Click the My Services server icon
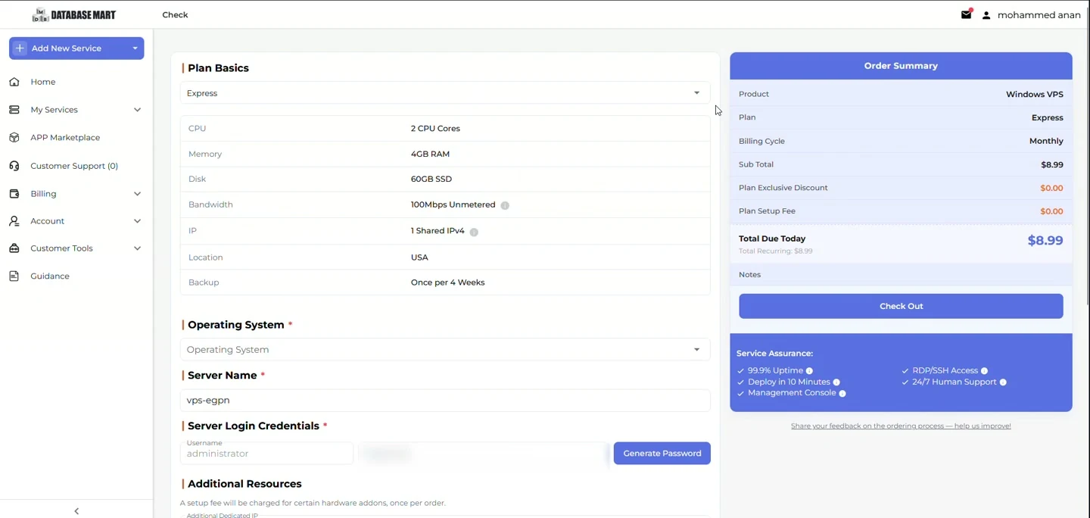Image resolution: width=1090 pixels, height=518 pixels. 14,110
